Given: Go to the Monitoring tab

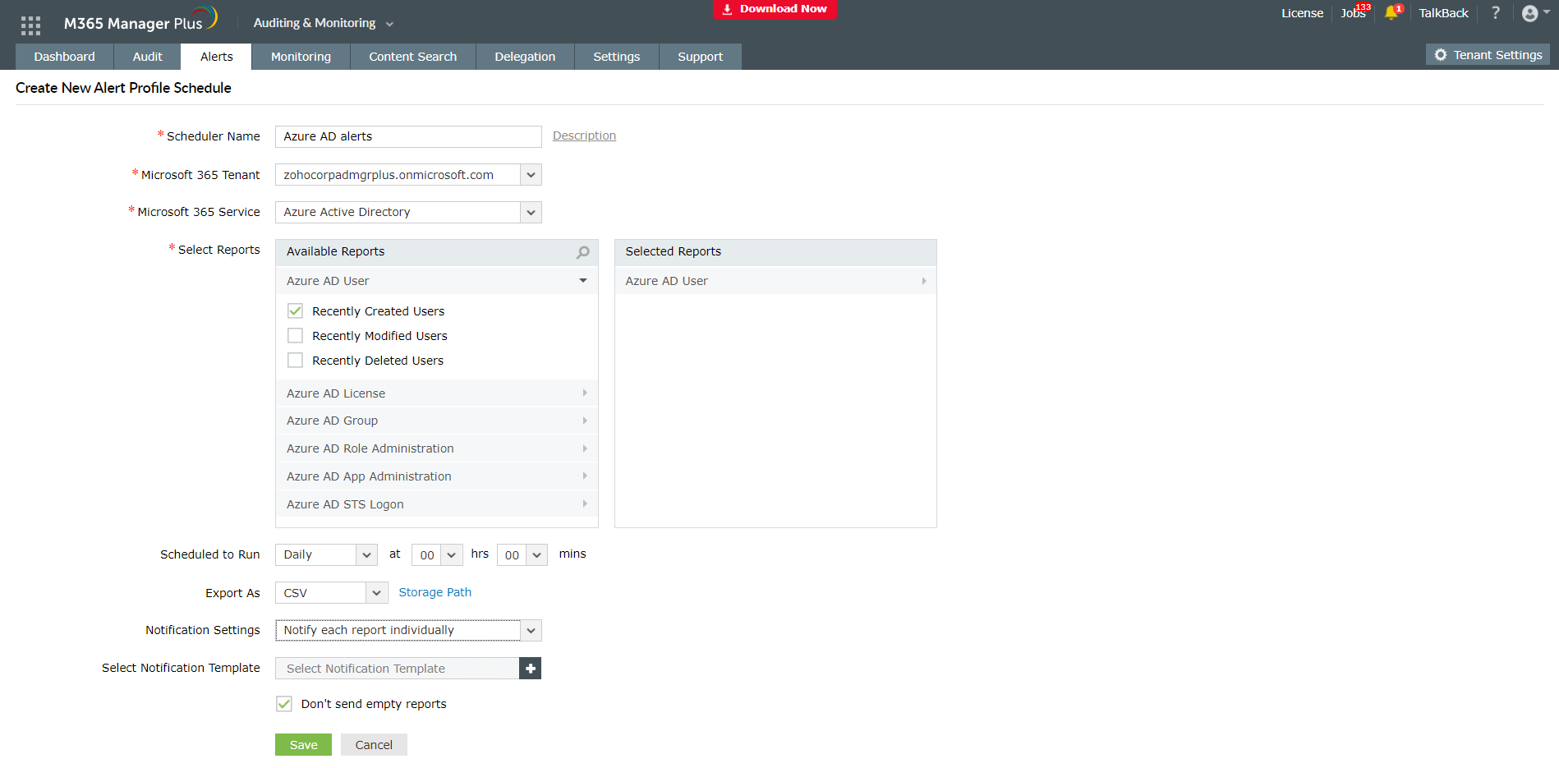Looking at the screenshot, I should (x=301, y=57).
